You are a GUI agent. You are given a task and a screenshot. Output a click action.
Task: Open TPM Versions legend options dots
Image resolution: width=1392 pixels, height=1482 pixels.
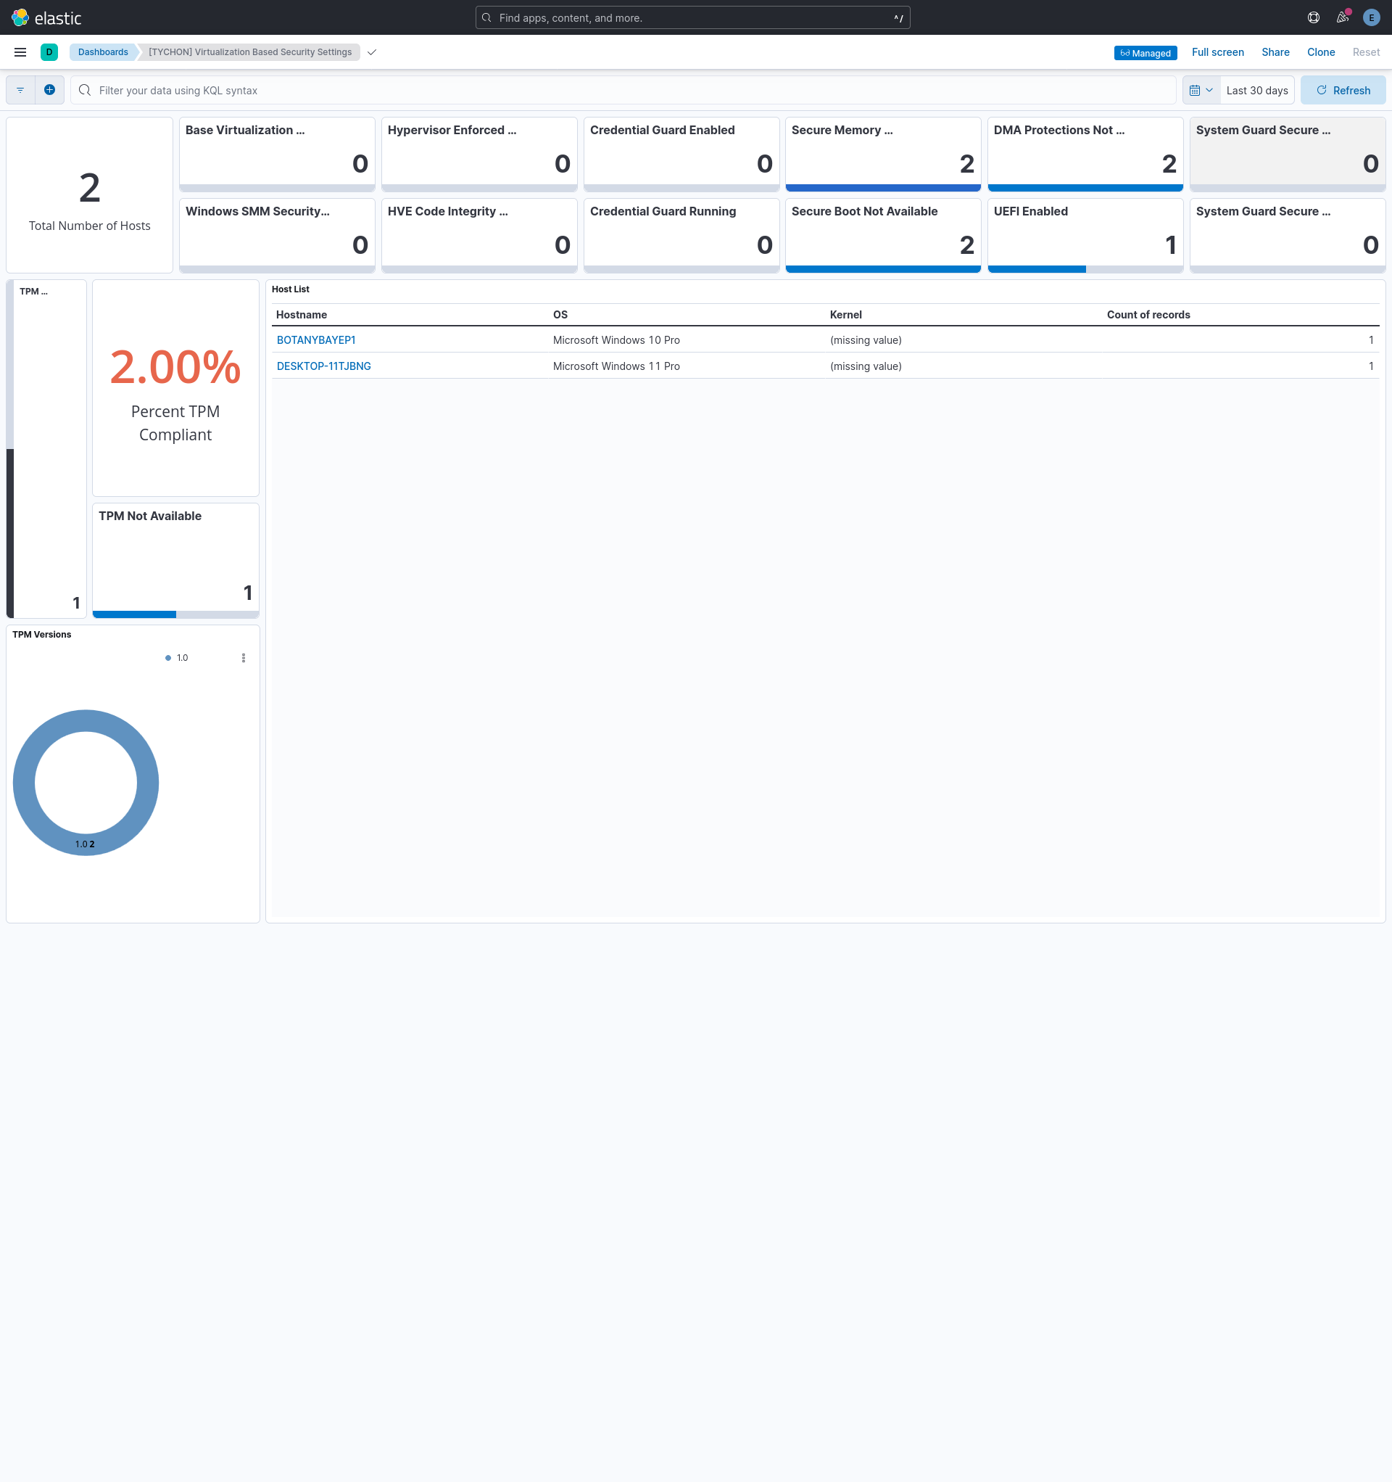click(244, 657)
